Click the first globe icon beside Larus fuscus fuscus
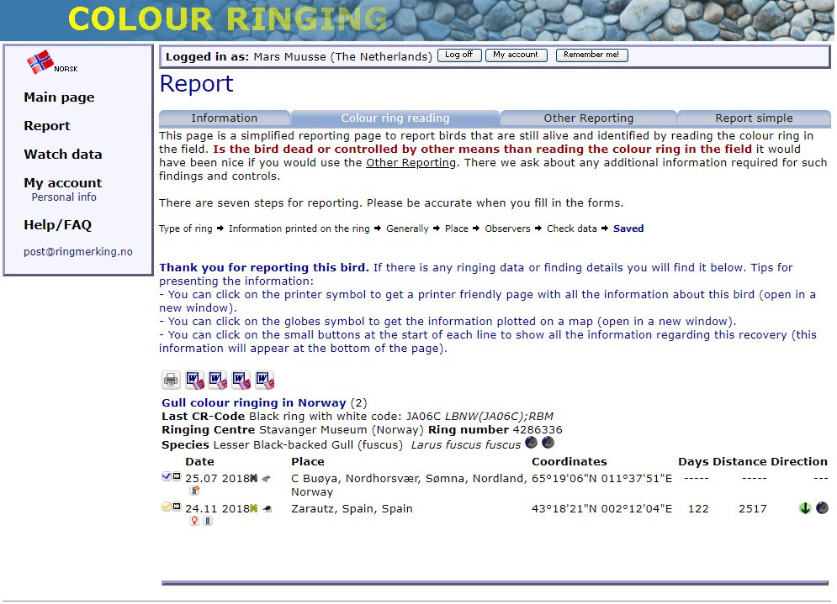837x604 pixels. point(531,443)
